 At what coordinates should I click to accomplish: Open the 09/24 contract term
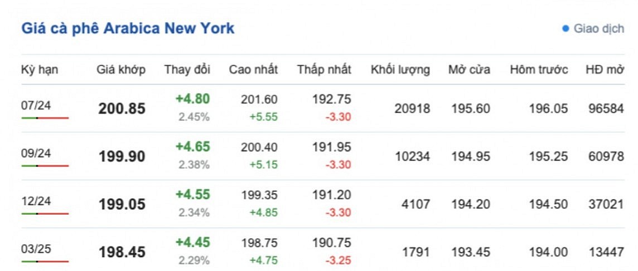[36, 153]
